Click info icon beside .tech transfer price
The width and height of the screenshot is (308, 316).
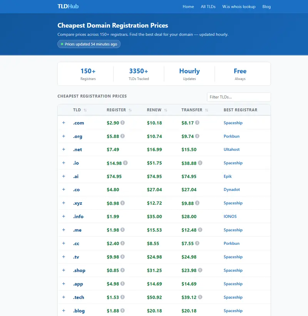coord(200,297)
